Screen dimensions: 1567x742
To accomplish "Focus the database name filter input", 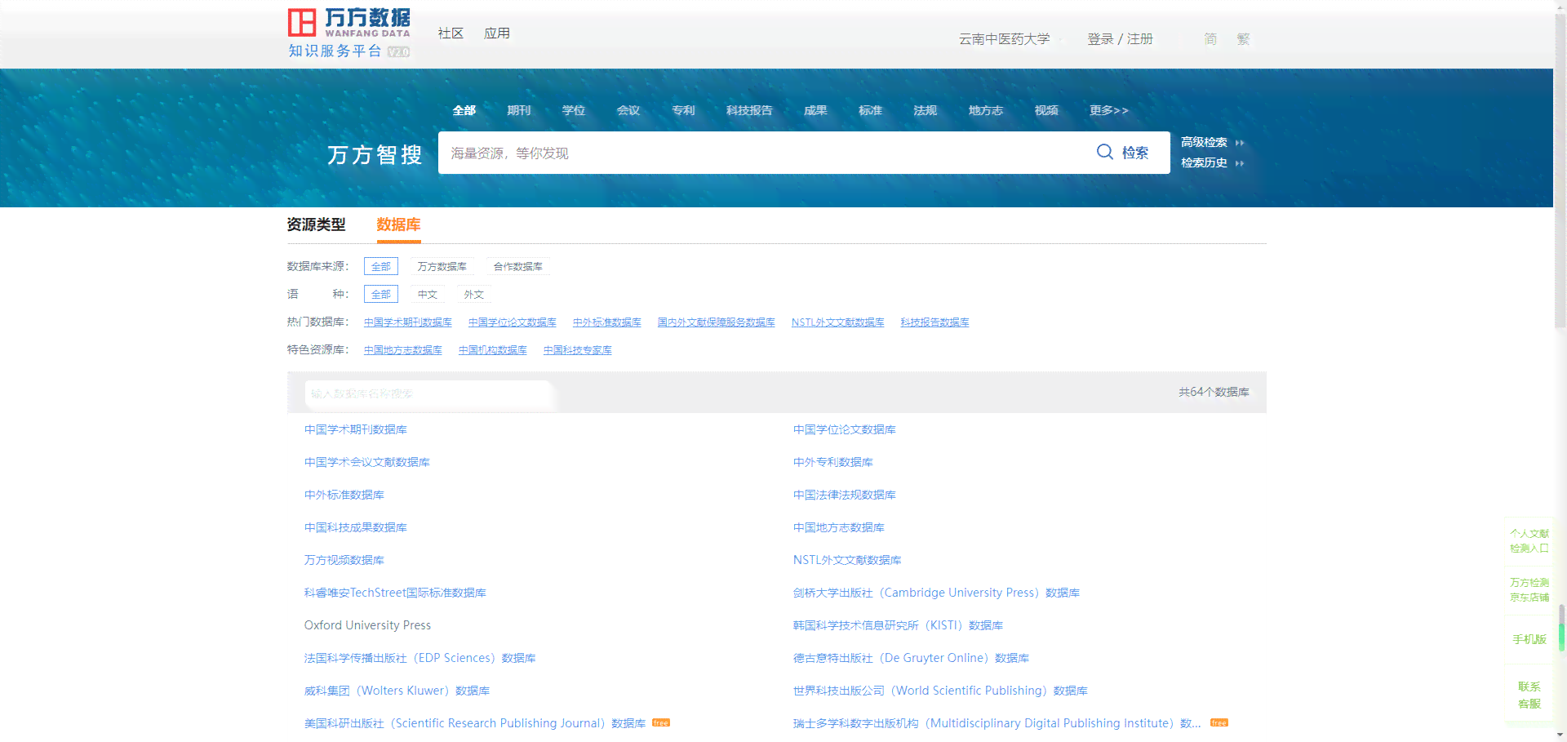I will coord(428,393).
